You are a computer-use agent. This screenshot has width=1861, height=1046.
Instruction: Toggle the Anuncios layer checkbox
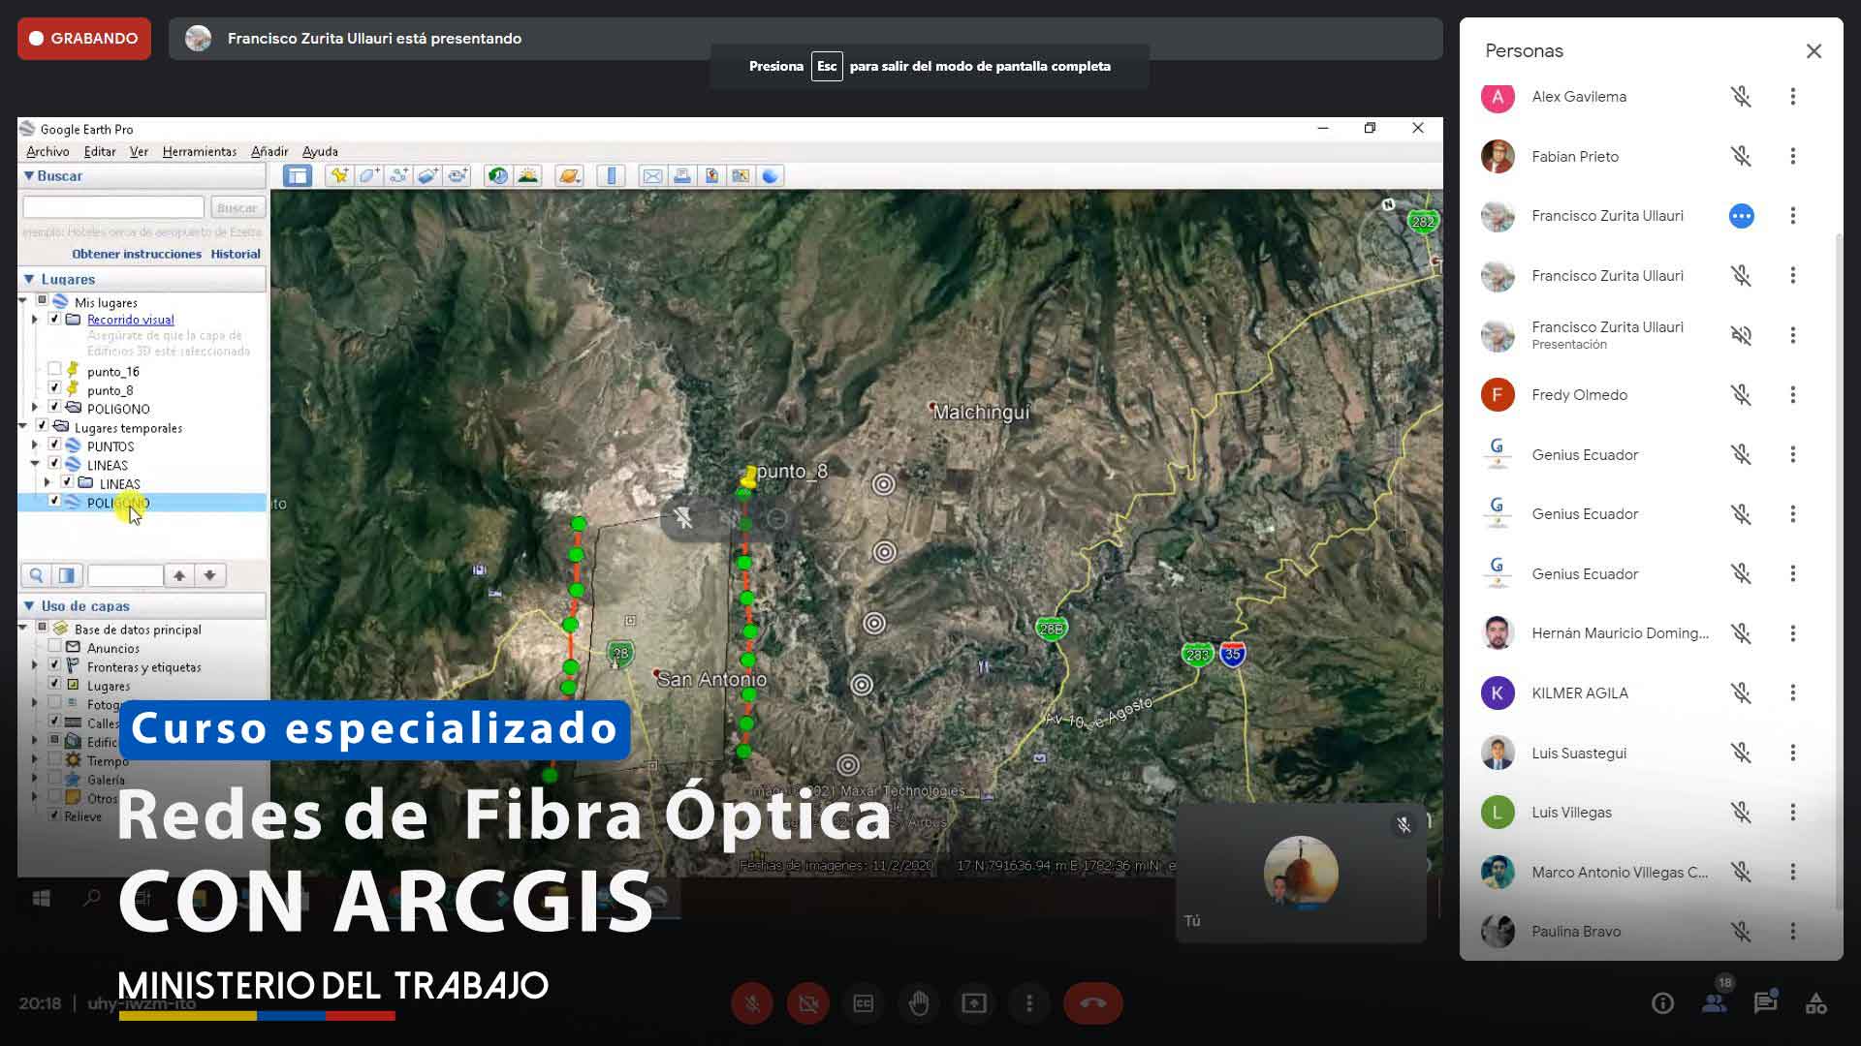pyautogui.click(x=54, y=647)
